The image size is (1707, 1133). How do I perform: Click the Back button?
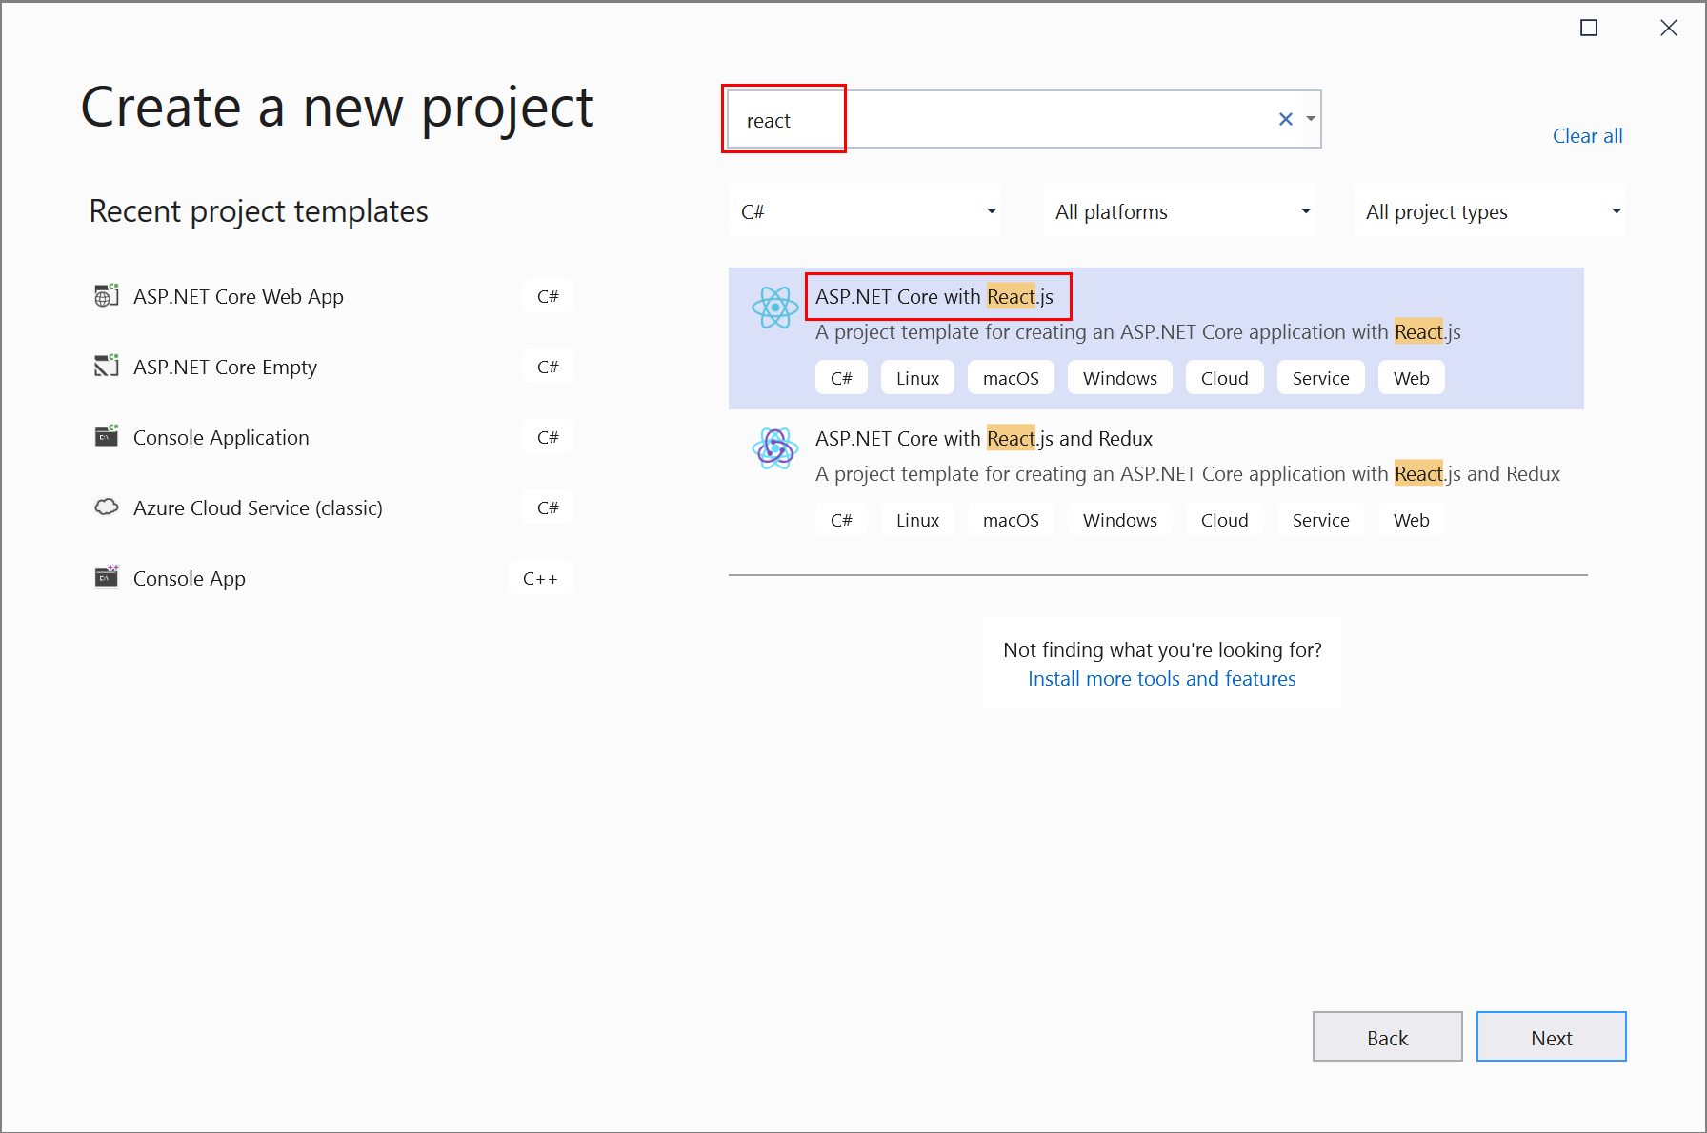pos(1387,1037)
